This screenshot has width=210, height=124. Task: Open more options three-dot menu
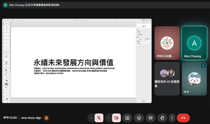172,118
